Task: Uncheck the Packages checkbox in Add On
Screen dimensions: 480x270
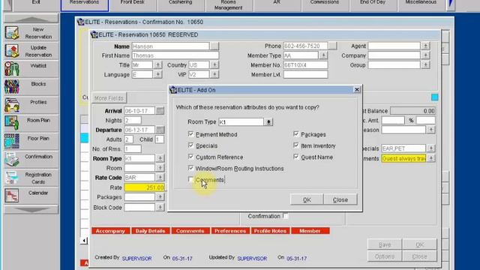Action: pyautogui.click(x=296, y=134)
